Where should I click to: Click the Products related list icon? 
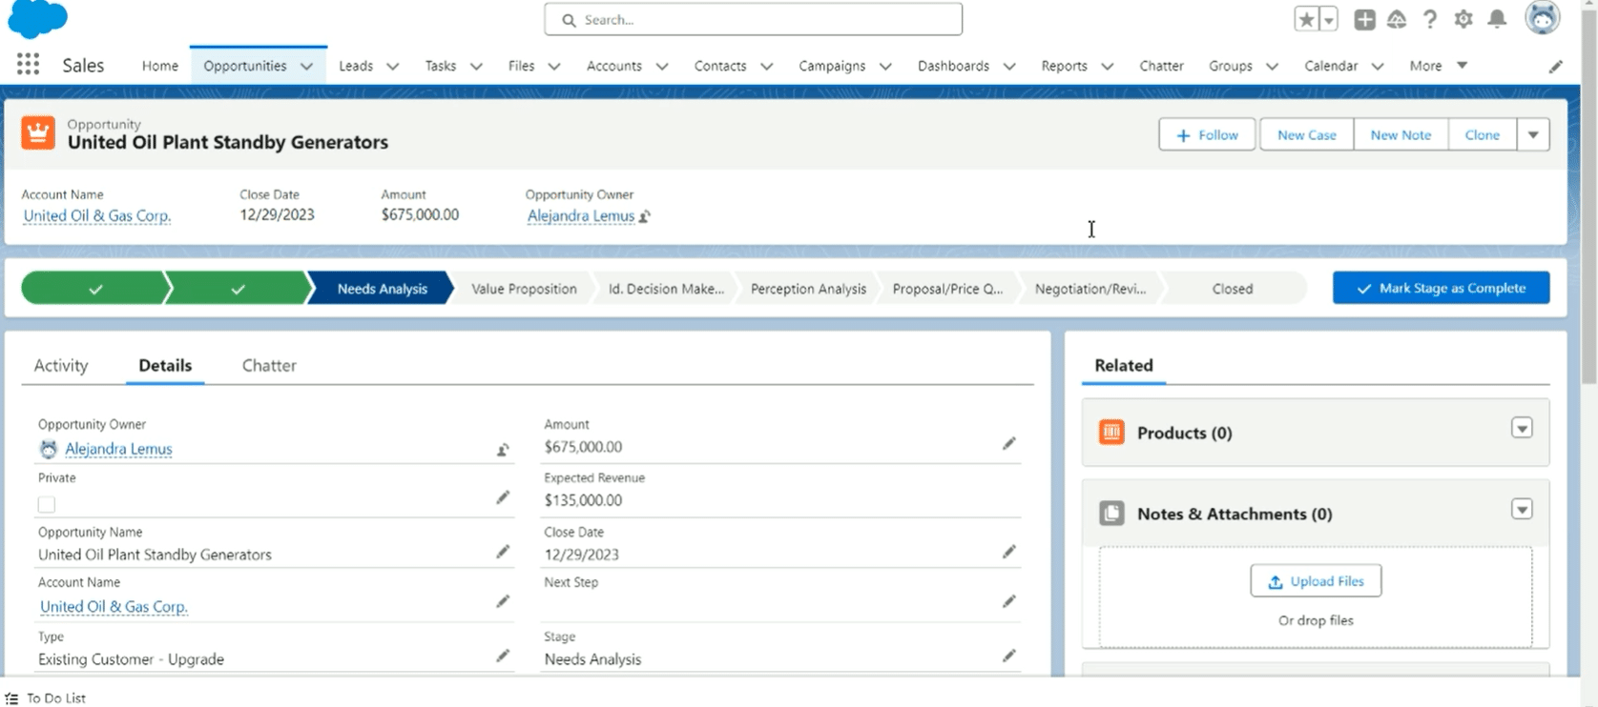click(1111, 433)
